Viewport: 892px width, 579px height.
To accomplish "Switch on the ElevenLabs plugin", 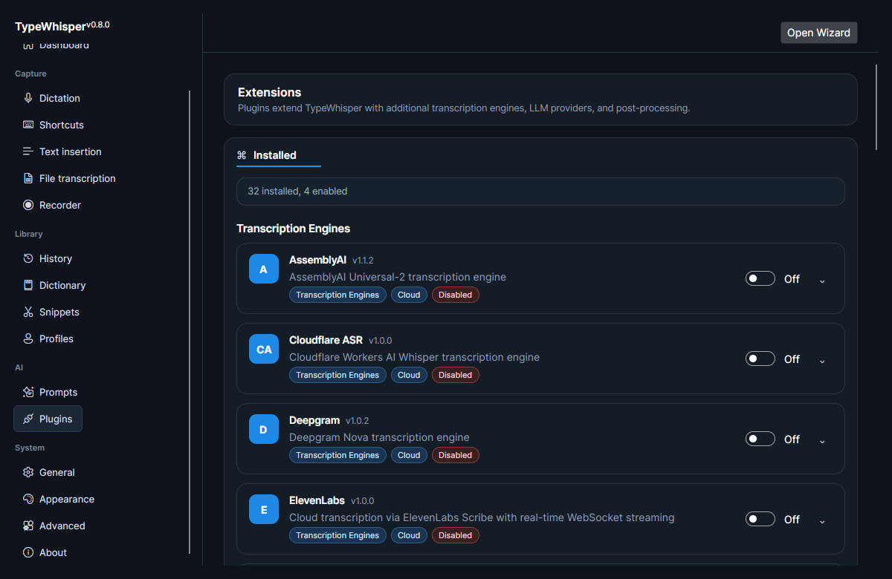I will point(760,519).
